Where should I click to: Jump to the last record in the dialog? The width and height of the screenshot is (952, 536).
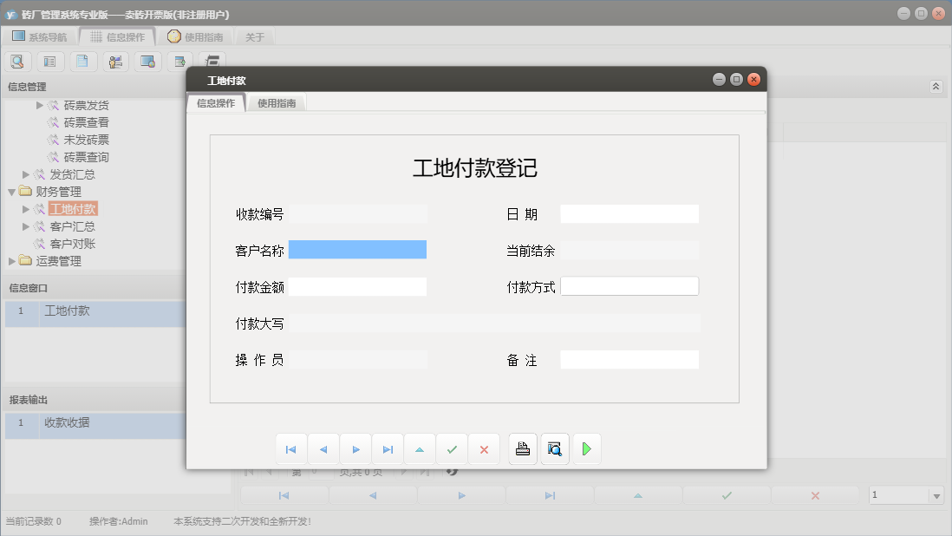(x=388, y=448)
